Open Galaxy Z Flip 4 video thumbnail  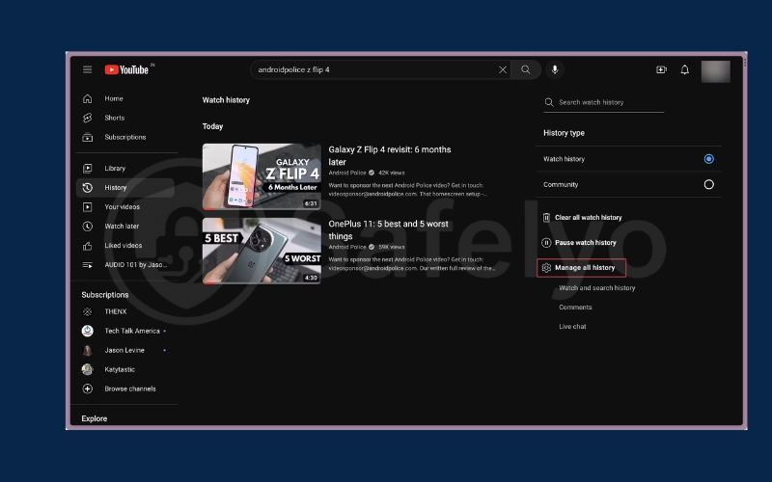262,176
